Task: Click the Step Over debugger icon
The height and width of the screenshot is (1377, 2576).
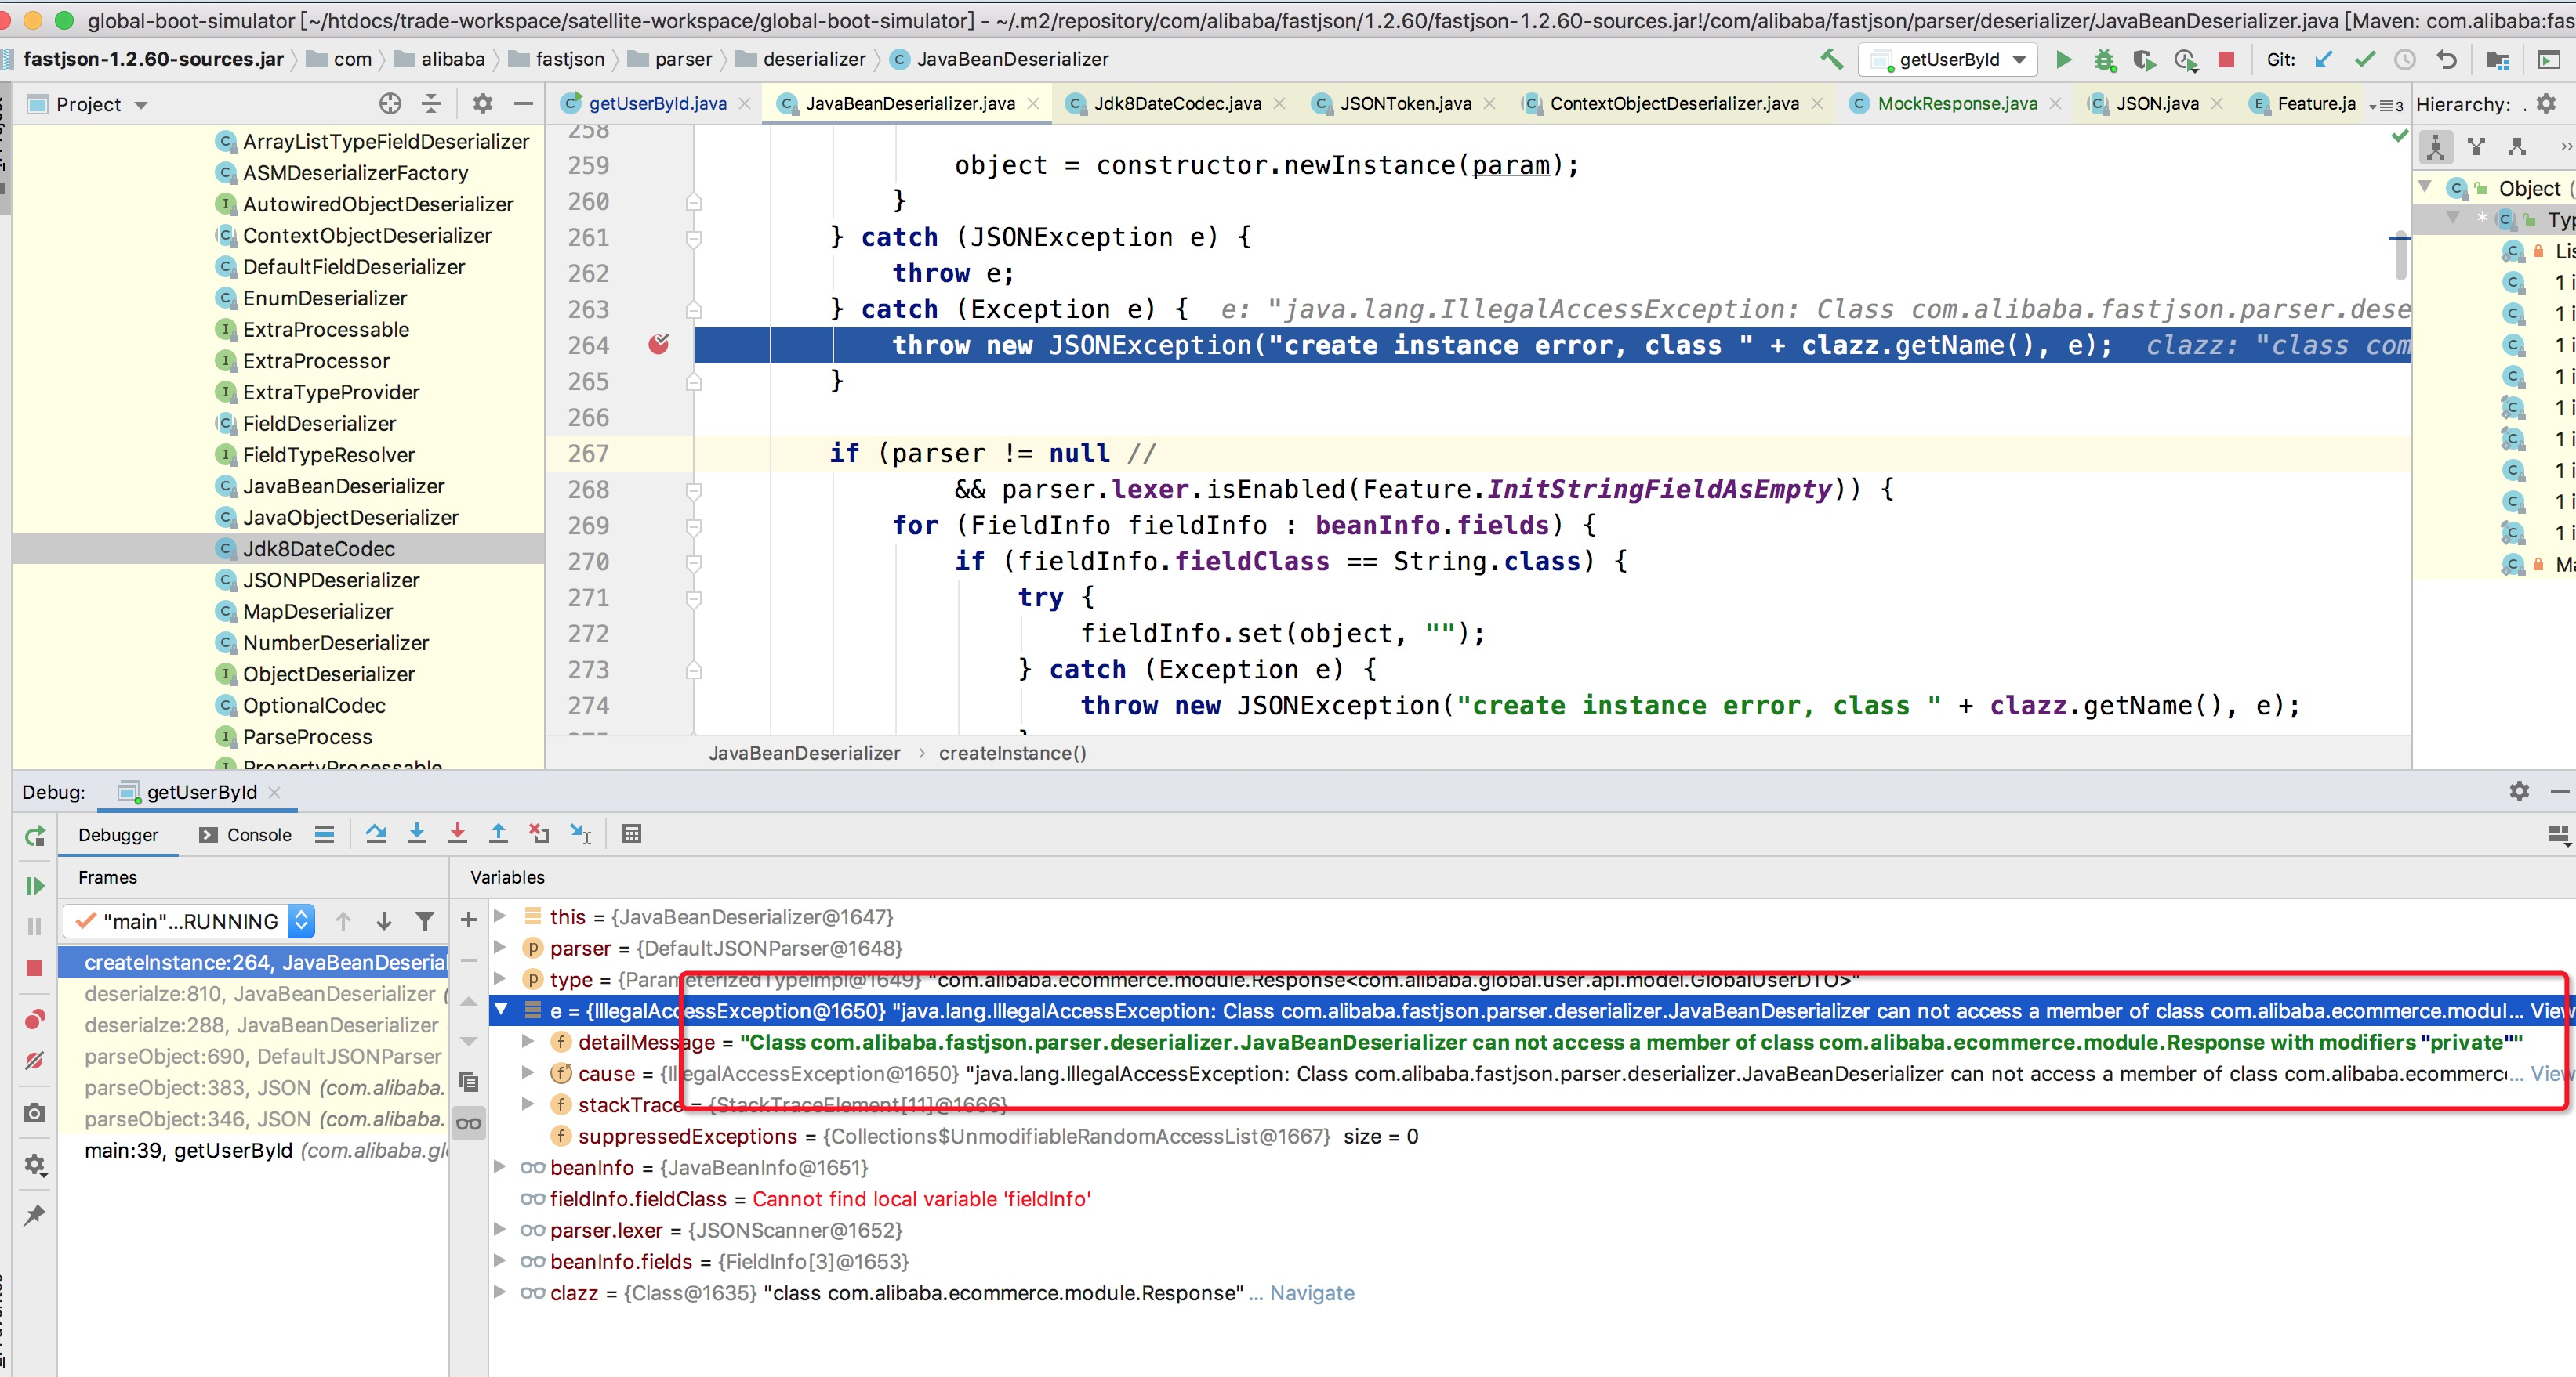Action: point(376,833)
